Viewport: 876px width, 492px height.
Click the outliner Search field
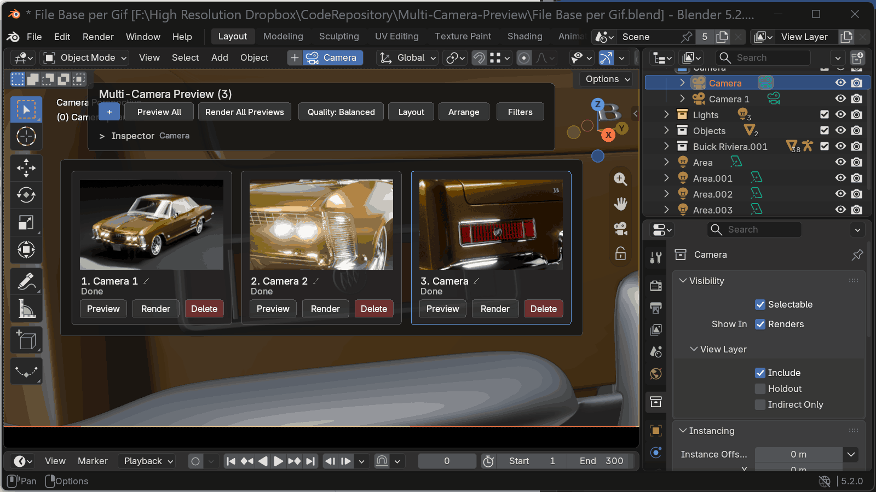(763, 57)
